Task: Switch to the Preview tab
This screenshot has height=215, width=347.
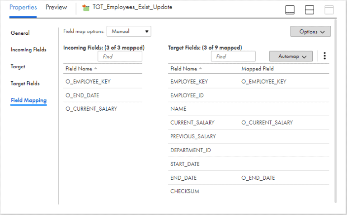Action: [56, 7]
